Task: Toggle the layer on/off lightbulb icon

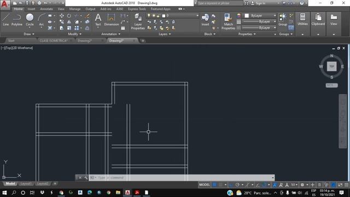Action: tap(149, 15)
